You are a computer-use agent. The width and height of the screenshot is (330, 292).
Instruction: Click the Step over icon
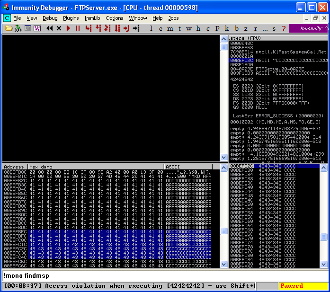coord(98,28)
